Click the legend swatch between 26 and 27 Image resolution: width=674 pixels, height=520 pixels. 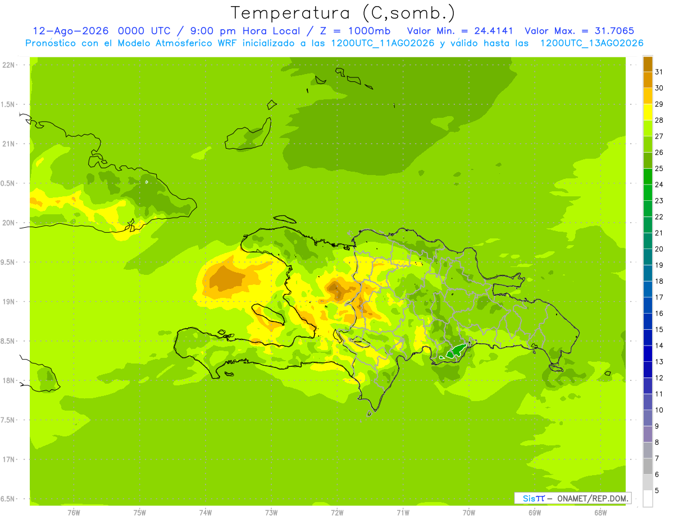coord(648,144)
